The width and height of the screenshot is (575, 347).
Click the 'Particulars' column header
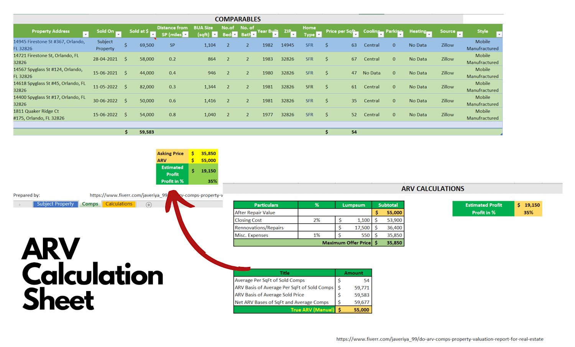pyautogui.click(x=266, y=205)
